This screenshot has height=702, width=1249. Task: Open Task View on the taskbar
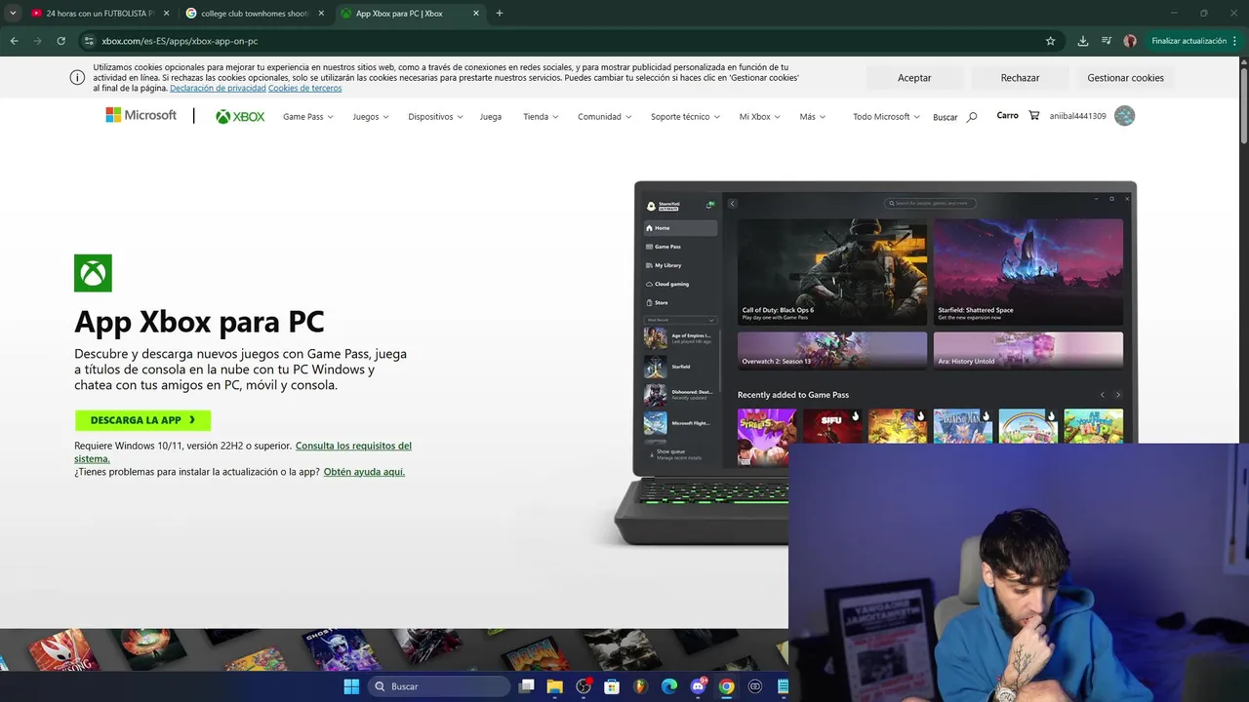point(527,686)
